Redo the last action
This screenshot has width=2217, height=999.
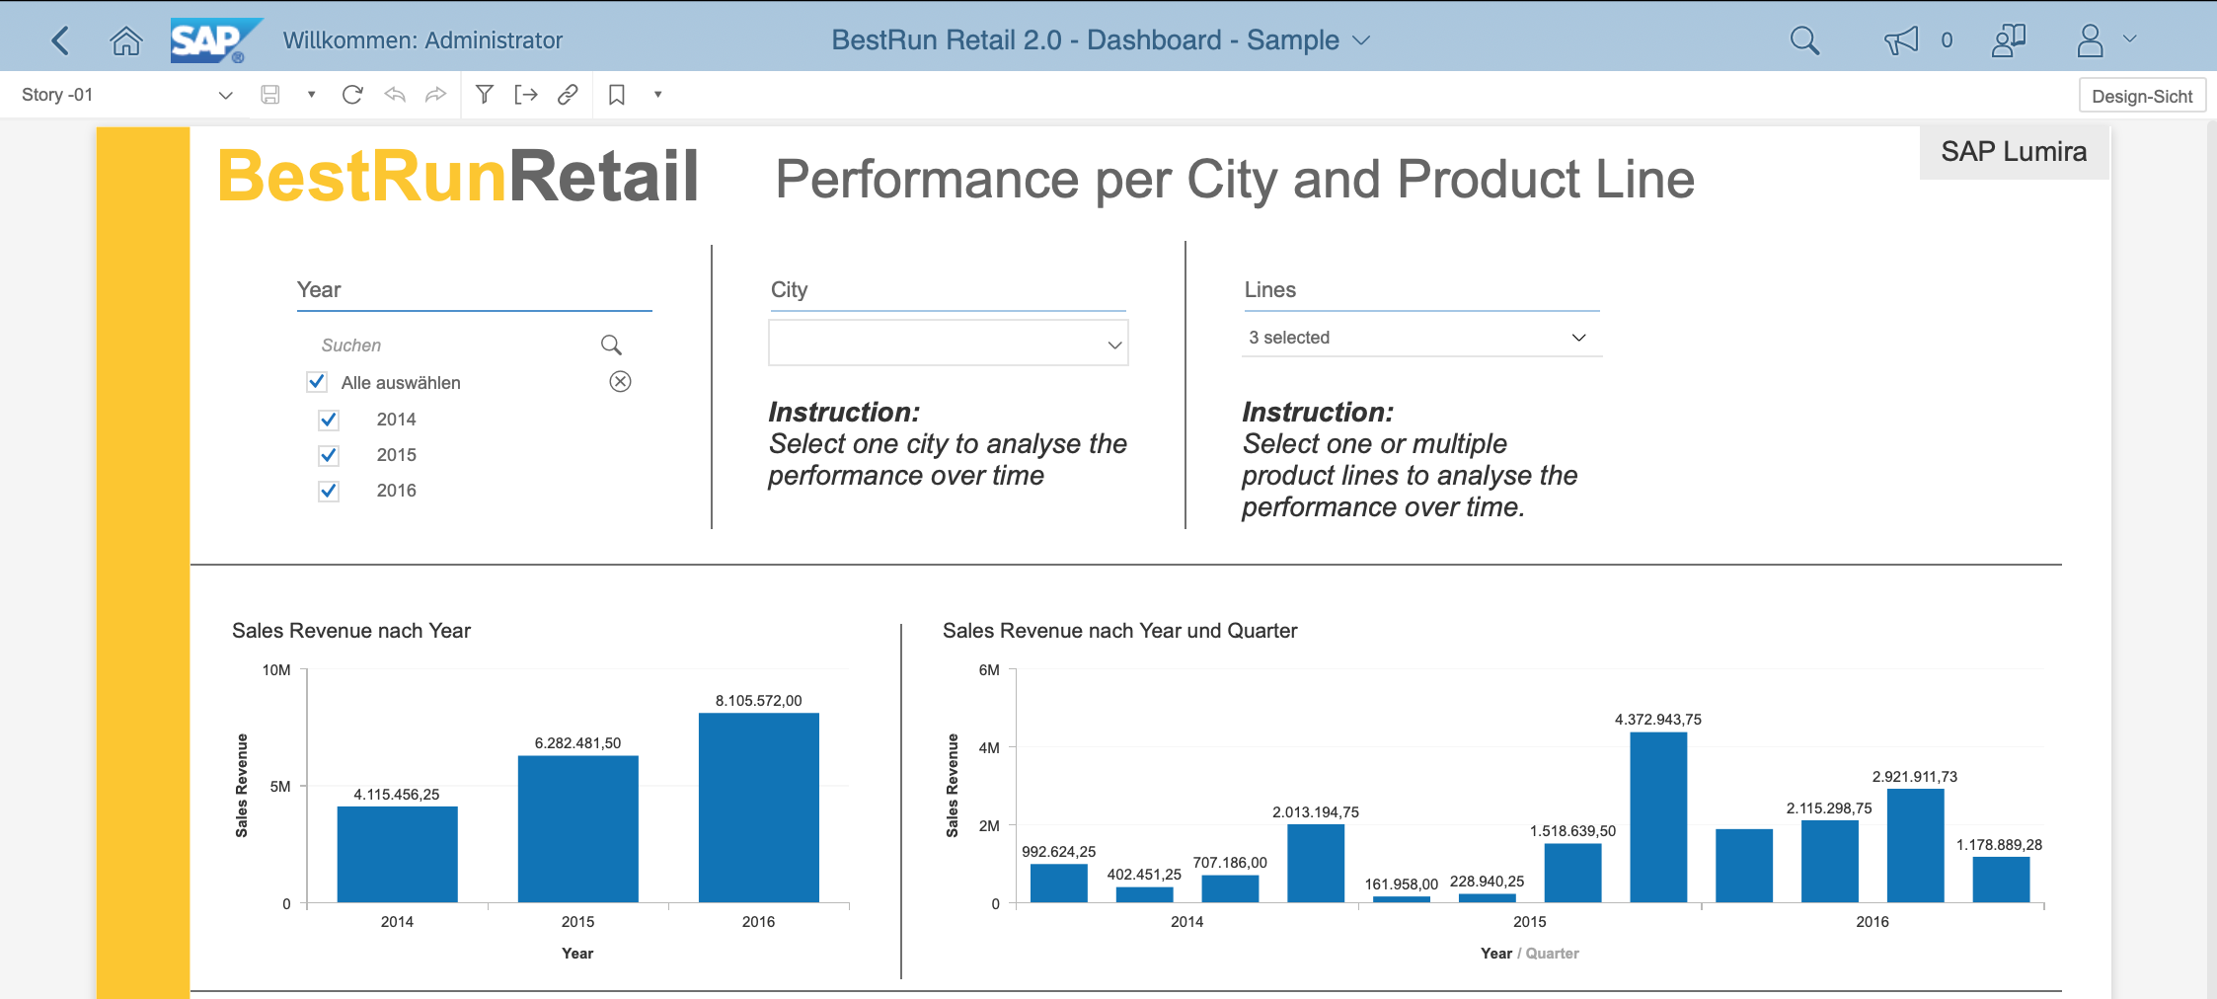435,95
